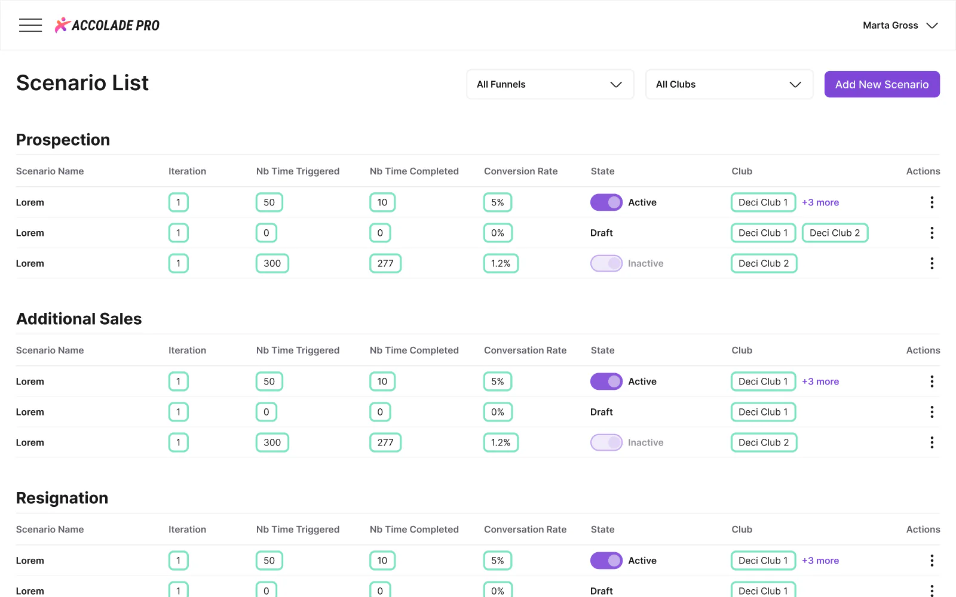Screen dimensions: 956x597
Task: Click the Draft state in Prospection
Action: coord(601,233)
